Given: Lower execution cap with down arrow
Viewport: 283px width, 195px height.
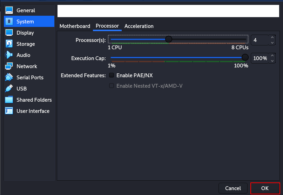Looking at the screenshot, I should point(272,61).
